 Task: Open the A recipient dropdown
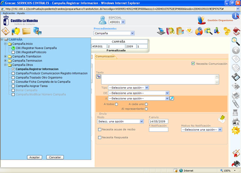139,98
